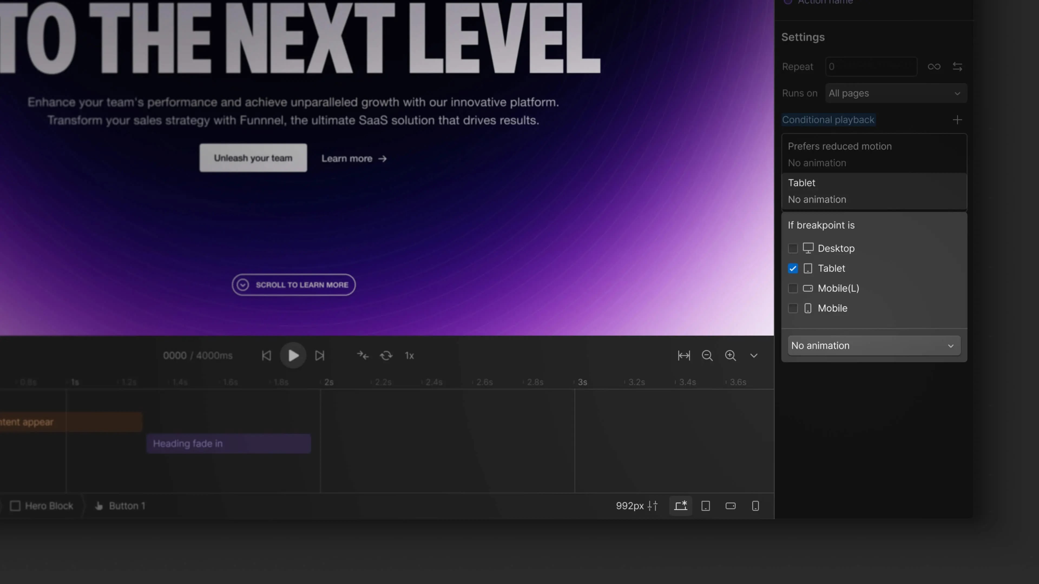The image size is (1039, 584).
Task: Click the fit-to-width timeline icon
Action: [684, 356]
